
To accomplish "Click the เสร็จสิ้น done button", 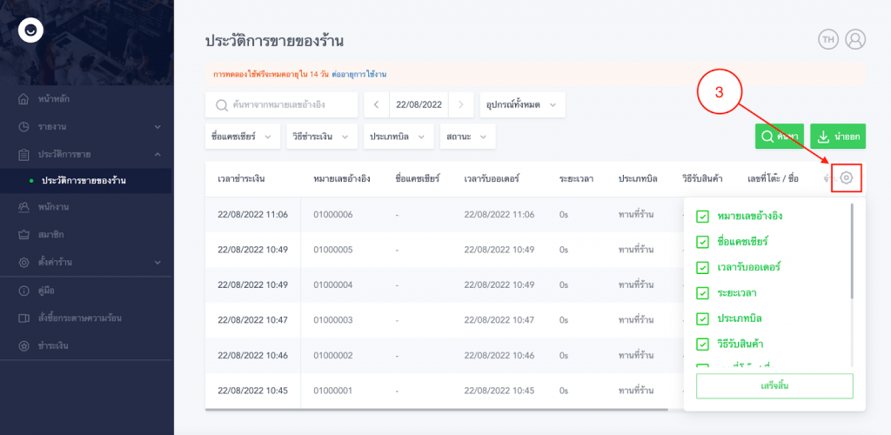I will click(x=774, y=385).
